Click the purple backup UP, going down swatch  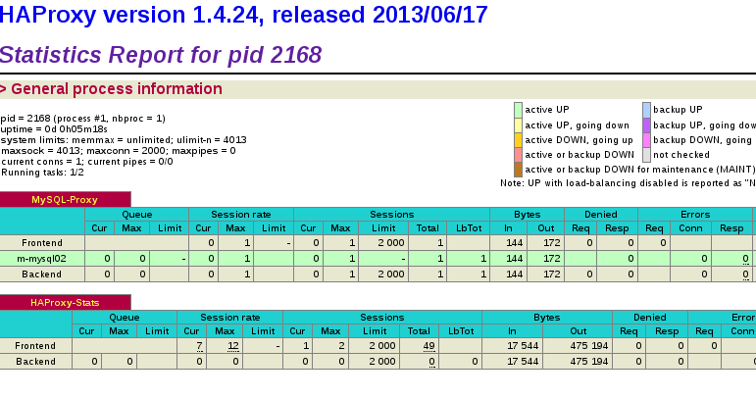coord(646,125)
